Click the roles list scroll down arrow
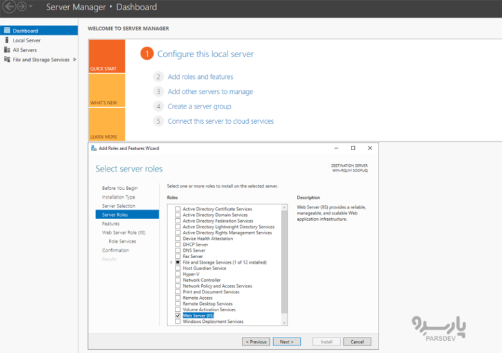 284,323
